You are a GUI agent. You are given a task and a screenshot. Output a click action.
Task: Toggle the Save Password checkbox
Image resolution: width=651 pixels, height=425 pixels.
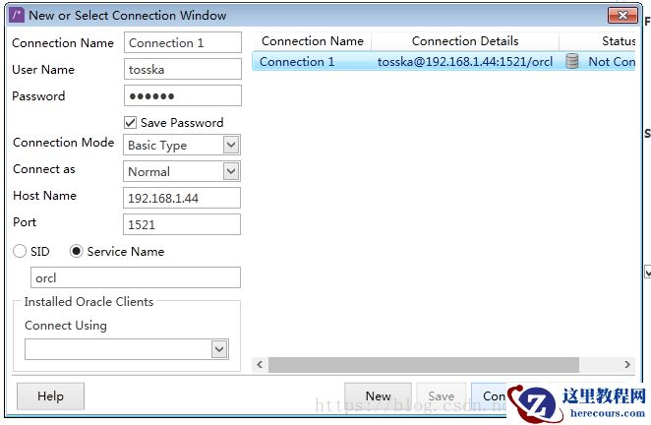(131, 123)
